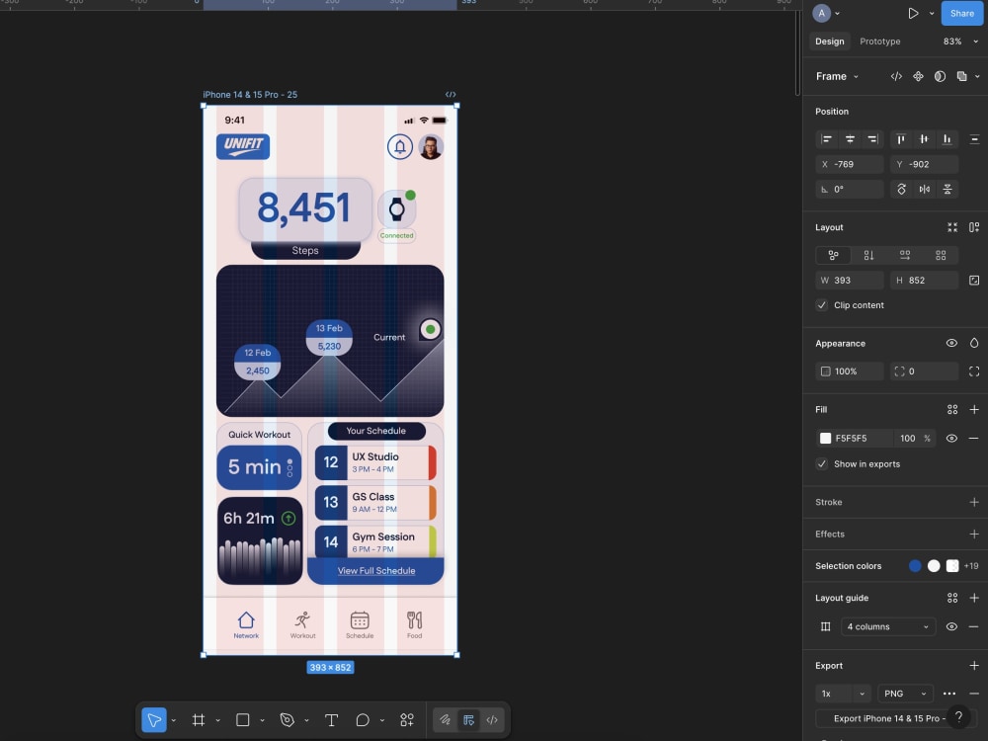Switch to Design mode in toolbar

coord(468,719)
